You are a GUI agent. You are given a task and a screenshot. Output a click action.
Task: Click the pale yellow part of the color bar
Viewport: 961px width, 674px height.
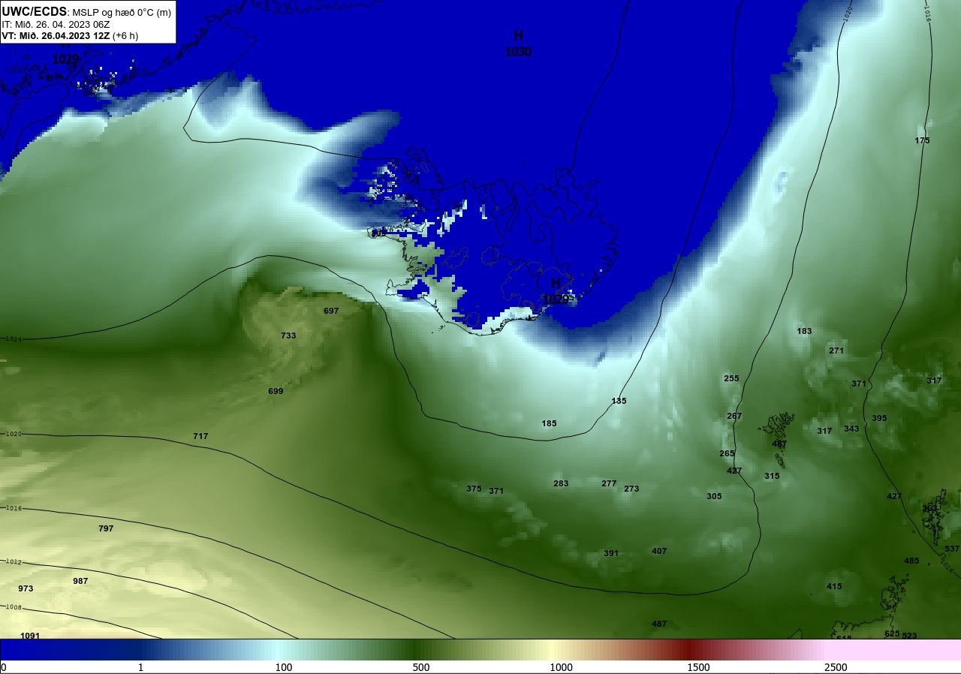pyautogui.click(x=552, y=650)
